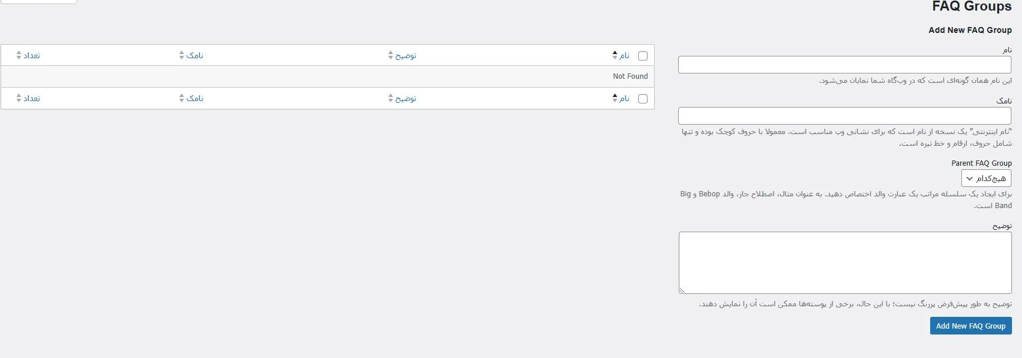Tick the select-all checkbox in table footer

pyautogui.click(x=643, y=99)
